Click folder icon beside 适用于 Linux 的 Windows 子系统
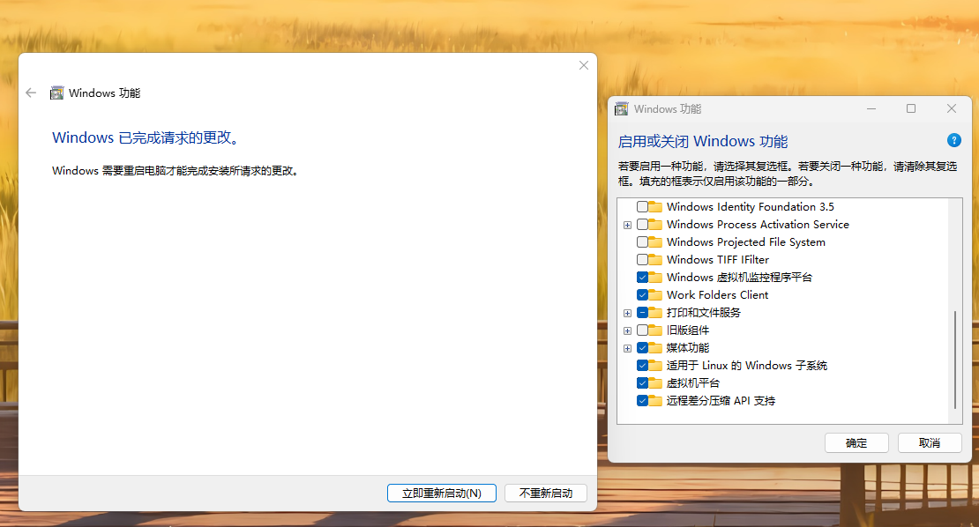Screen dimensions: 979x527 tap(655, 366)
